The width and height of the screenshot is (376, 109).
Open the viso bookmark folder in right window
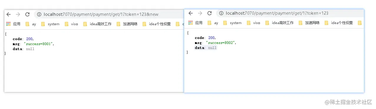tap(253, 23)
